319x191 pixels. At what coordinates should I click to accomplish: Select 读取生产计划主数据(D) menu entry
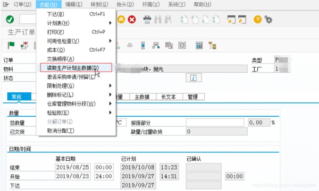[76, 67]
